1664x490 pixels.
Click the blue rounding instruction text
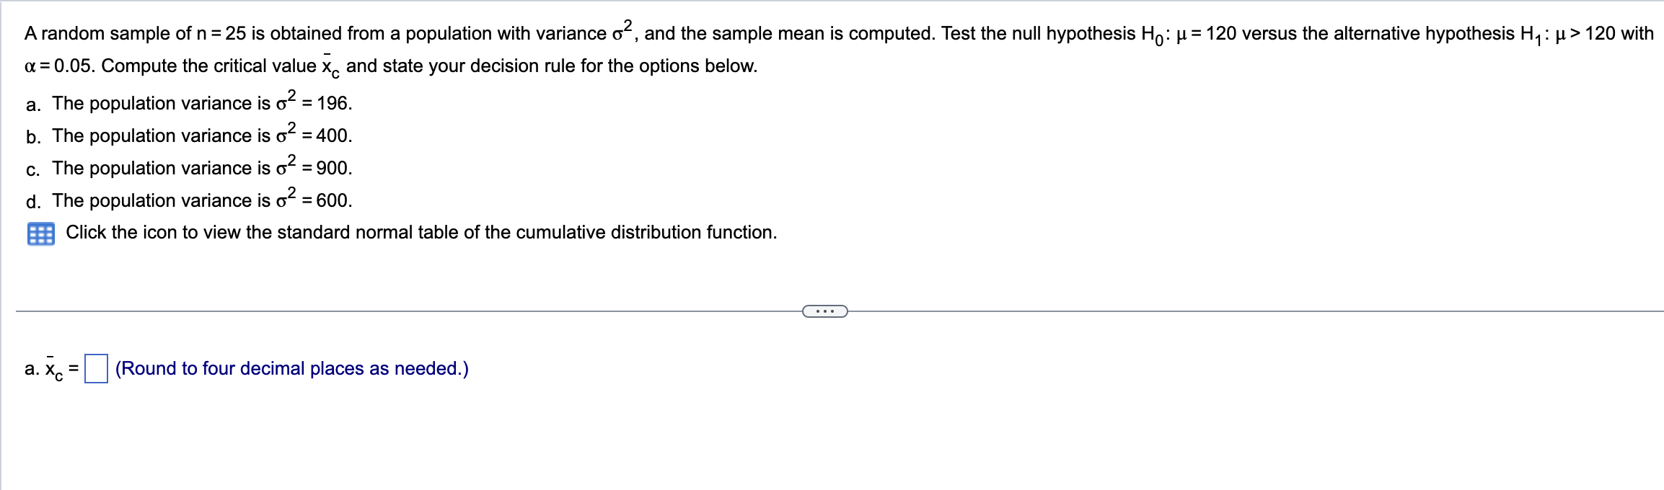click(x=291, y=368)
